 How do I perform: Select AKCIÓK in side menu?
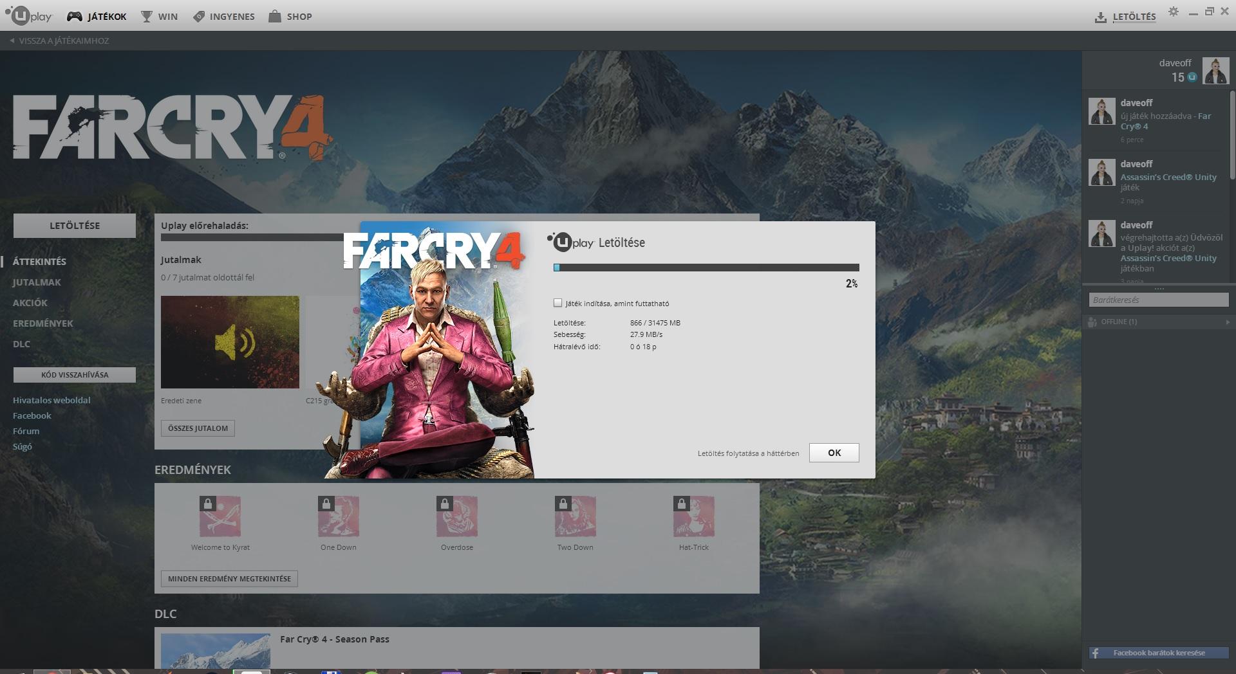[30, 303]
